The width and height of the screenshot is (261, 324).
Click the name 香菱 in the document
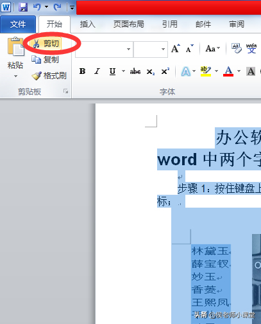204,290
